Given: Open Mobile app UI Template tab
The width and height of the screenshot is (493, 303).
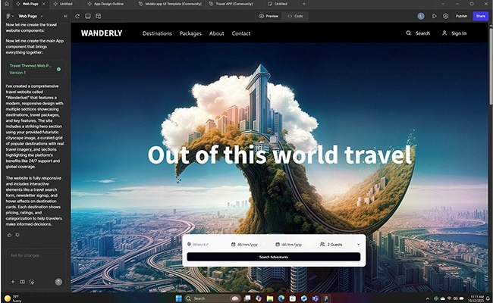Looking at the screenshot, I should [x=170, y=4].
